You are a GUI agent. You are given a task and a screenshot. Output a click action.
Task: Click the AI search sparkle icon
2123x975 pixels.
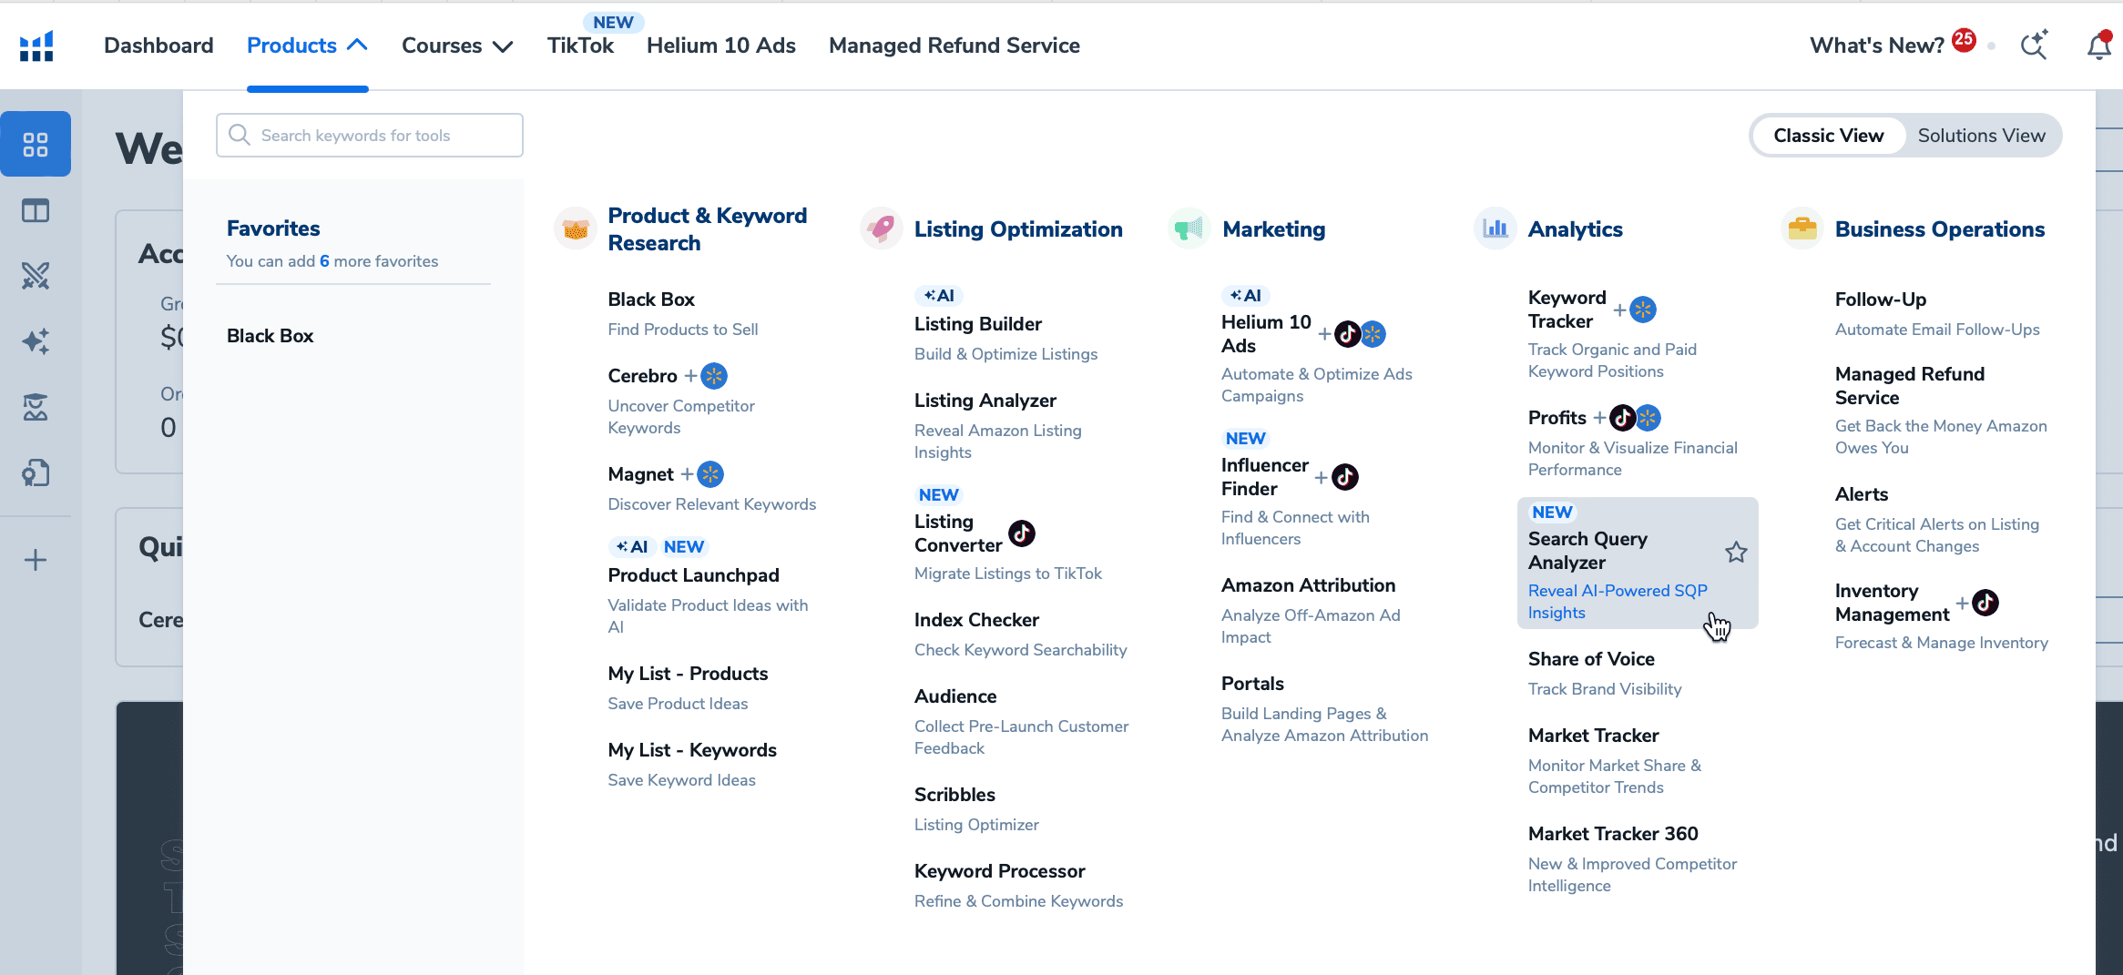(2034, 46)
